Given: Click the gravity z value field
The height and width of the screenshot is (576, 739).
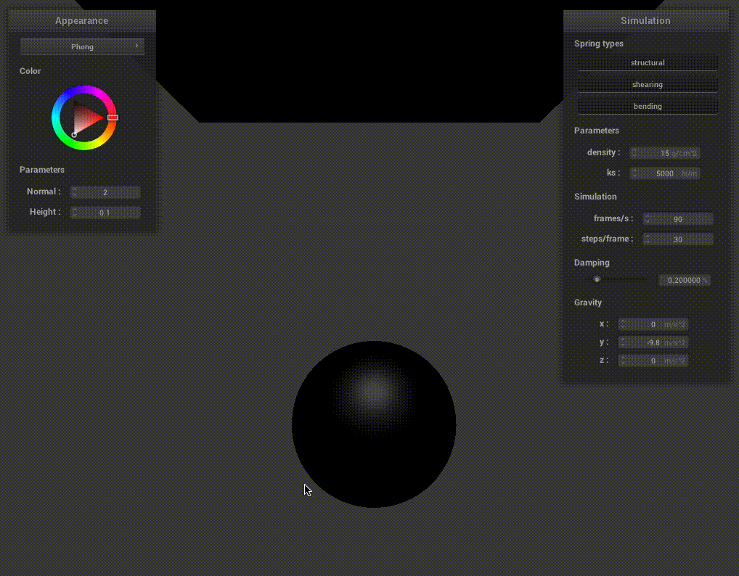Looking at the screenshot, I should pos(653,361).
